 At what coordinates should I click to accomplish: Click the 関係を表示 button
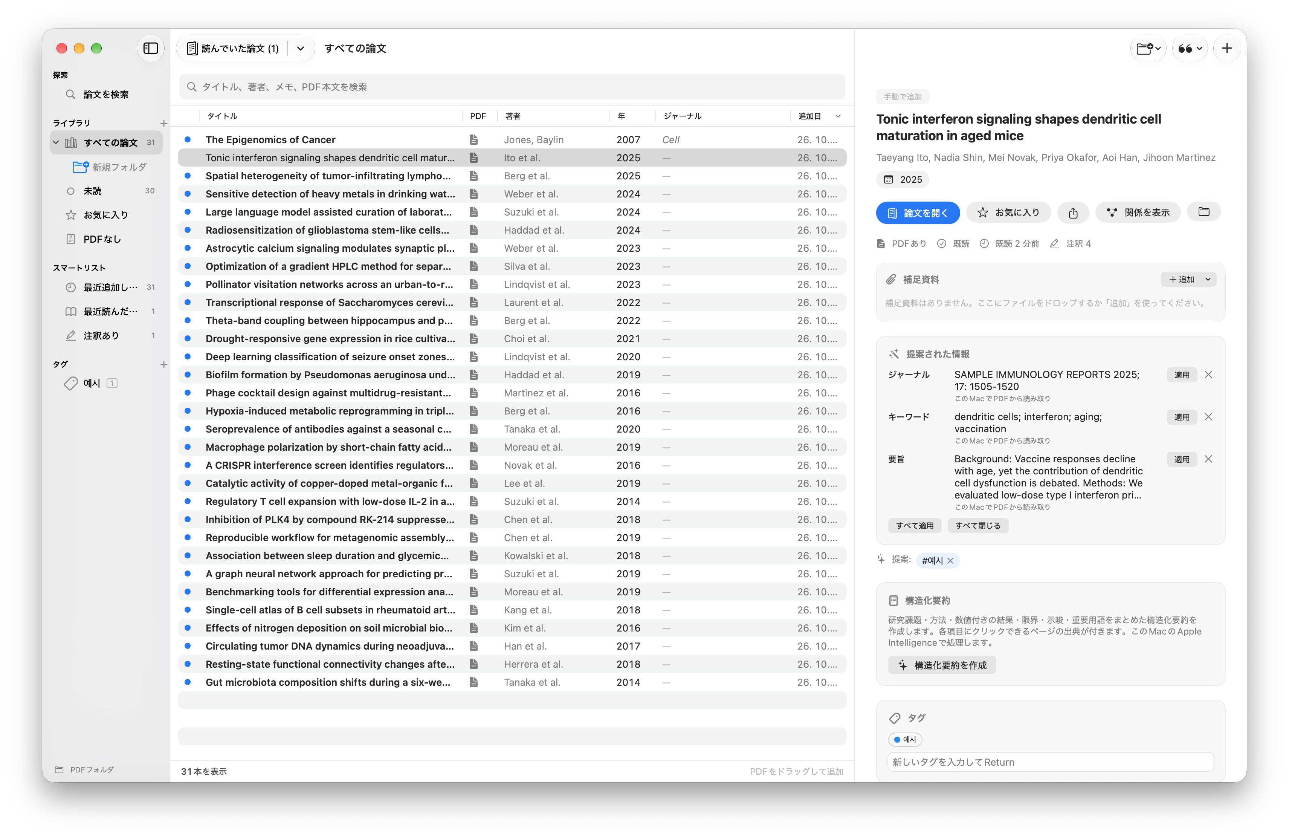click(1138, 213)
